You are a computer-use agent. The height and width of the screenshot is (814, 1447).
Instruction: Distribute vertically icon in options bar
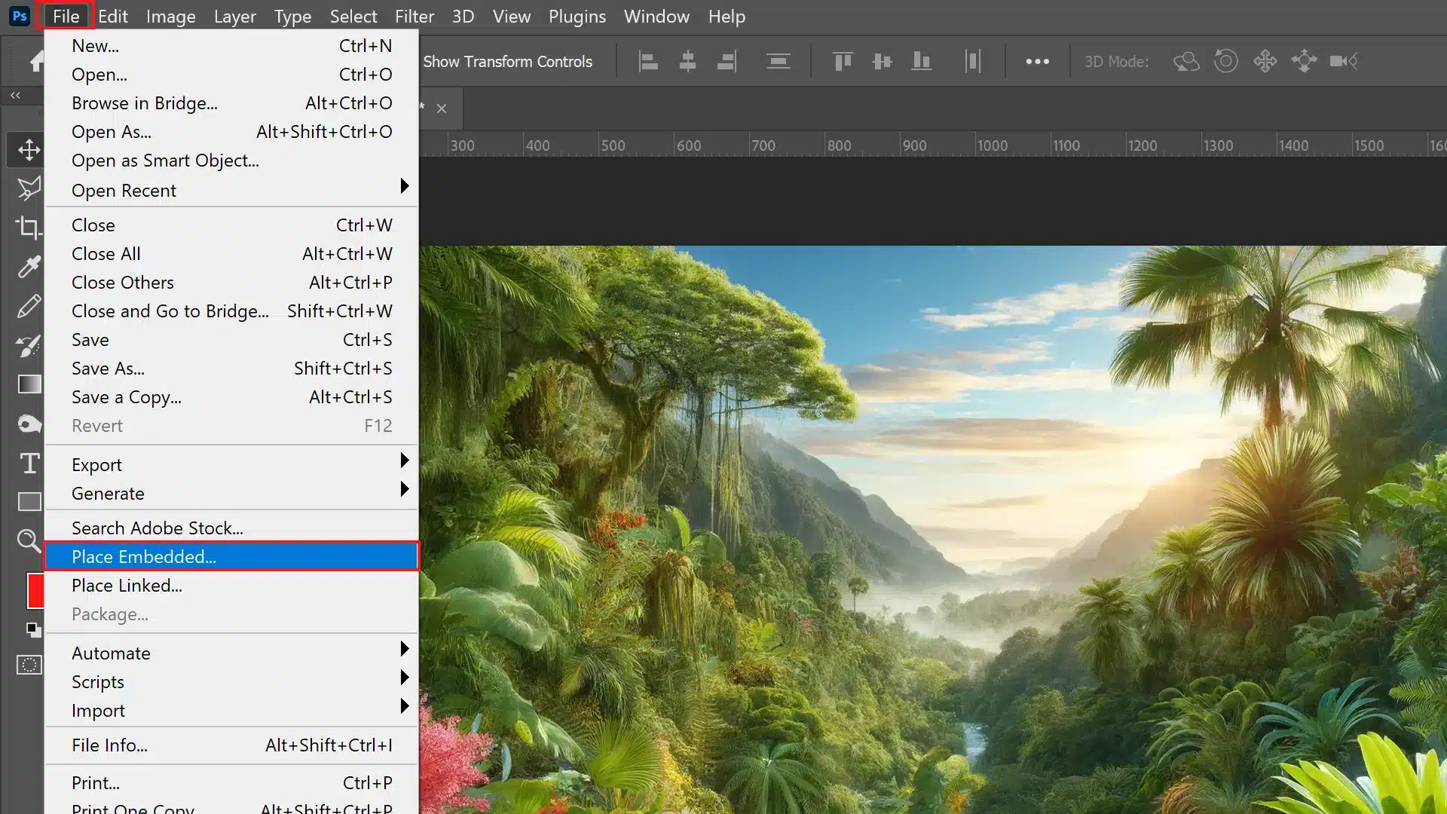pos(778,61)
